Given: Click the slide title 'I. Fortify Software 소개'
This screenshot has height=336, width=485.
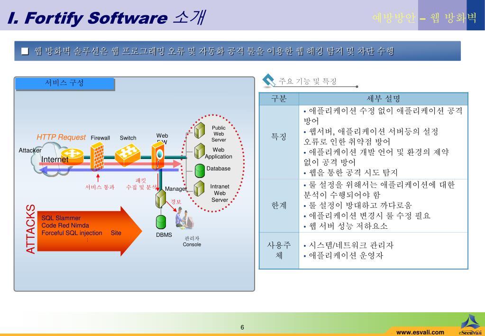Looking at the screenshot, I should point(106,18).
